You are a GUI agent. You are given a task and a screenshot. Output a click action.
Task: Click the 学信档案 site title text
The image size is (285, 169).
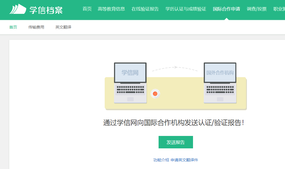(x=46, y=10)
